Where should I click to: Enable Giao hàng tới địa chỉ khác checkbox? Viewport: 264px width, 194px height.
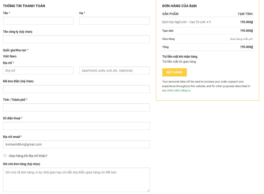click(x=5, y=156)
